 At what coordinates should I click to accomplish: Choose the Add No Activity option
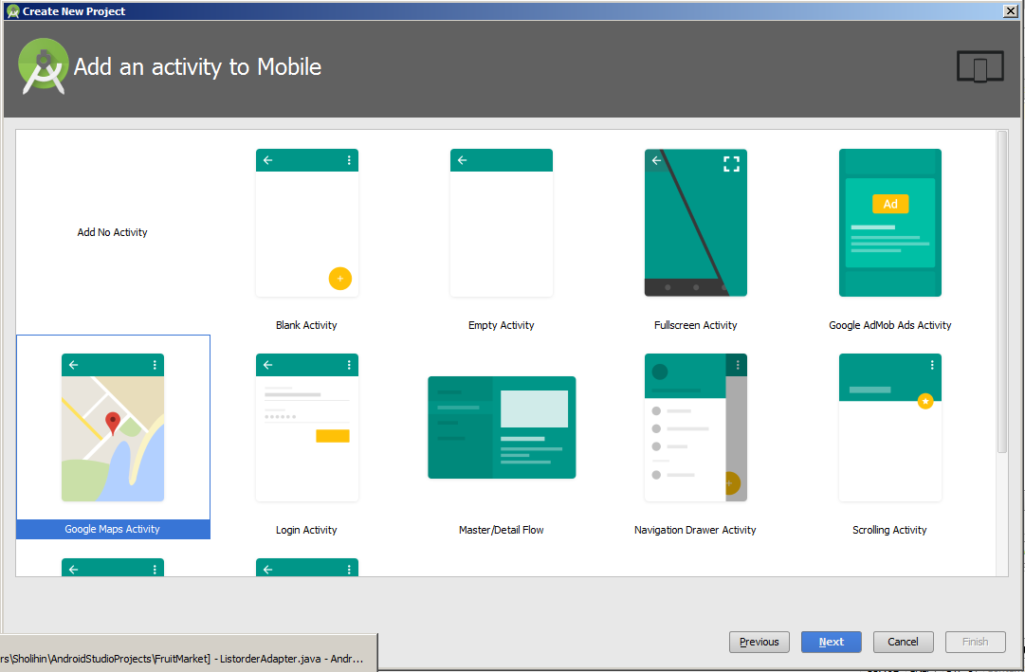pyautogui.click(x=113, y=232)
